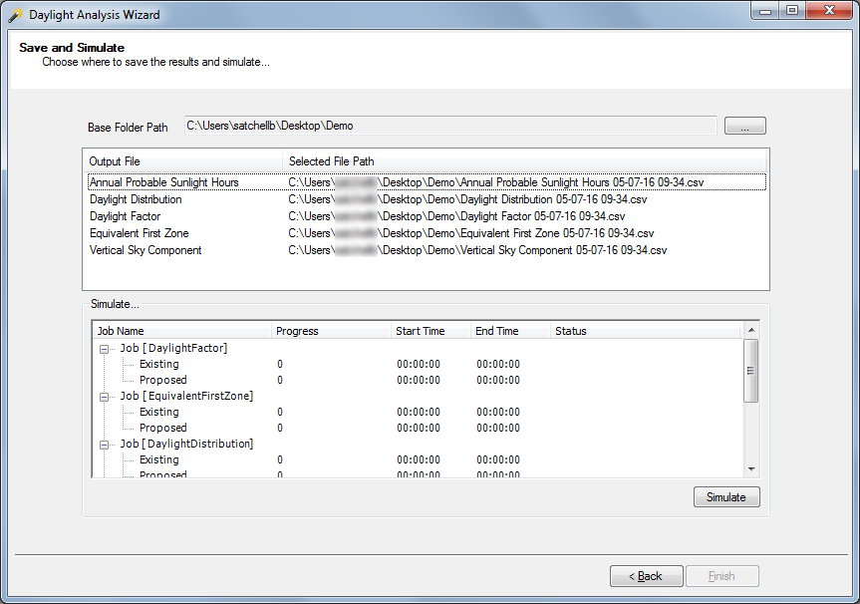
Task: Collapse the Job [DaylightFactor] tree node
Action: [x=104, y=349]
